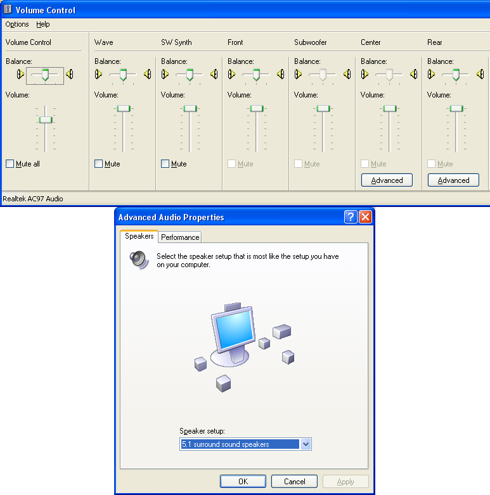Click the Volume Control title bar icon
The height and width of the screenshot is (495, 490).
[8, 9]
